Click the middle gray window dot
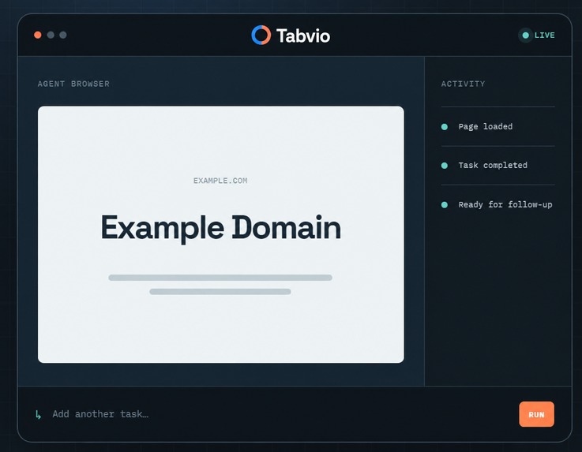The height and width of the screenshot is (452, 582). click(51, 35)
